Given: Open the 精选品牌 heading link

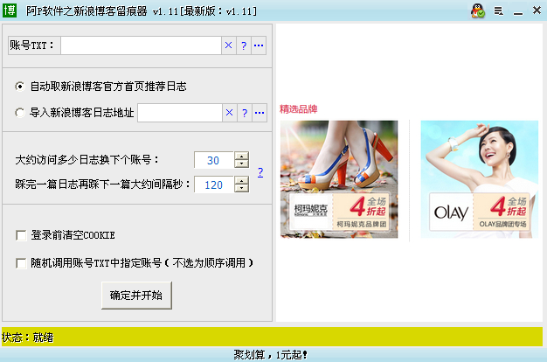Looking at the screenshot, I should tap(298, 109).
